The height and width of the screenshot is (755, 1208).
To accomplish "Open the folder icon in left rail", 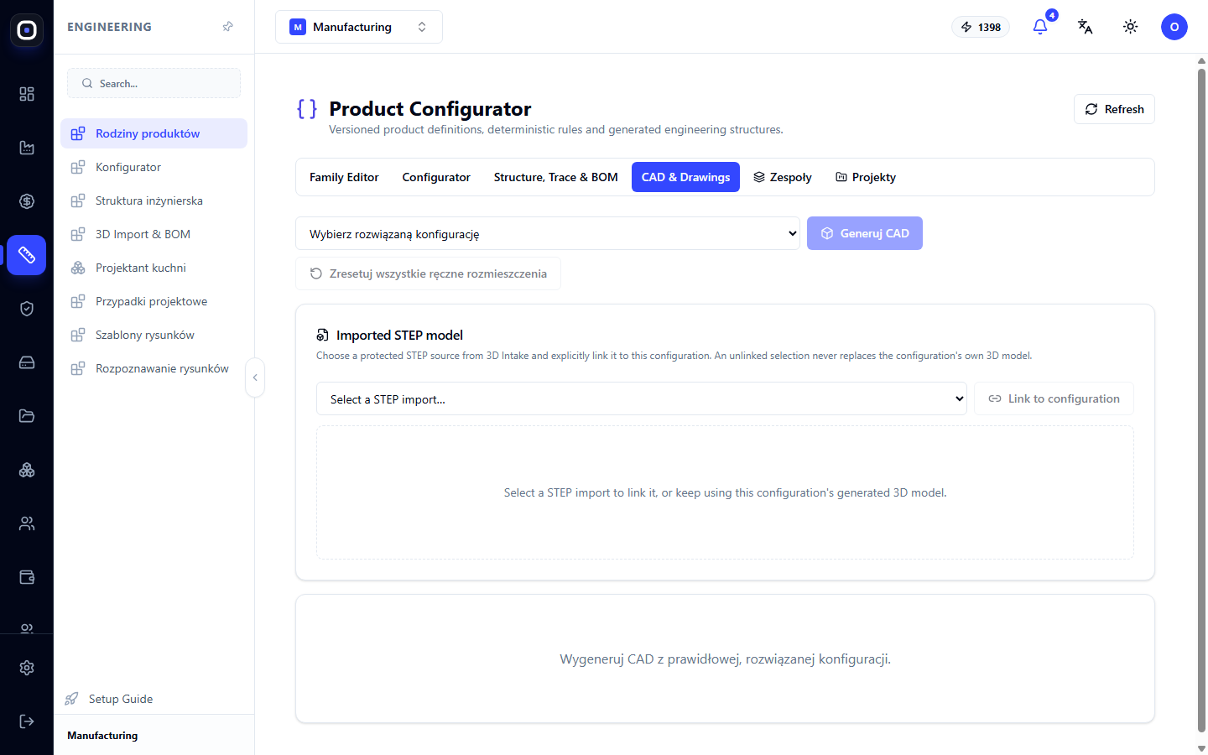I will pyautogui.click(x=27, y=416).
